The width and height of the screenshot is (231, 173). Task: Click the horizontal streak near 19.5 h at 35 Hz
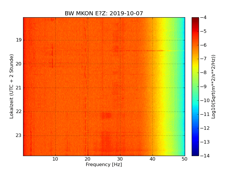[x=136, y=51]
